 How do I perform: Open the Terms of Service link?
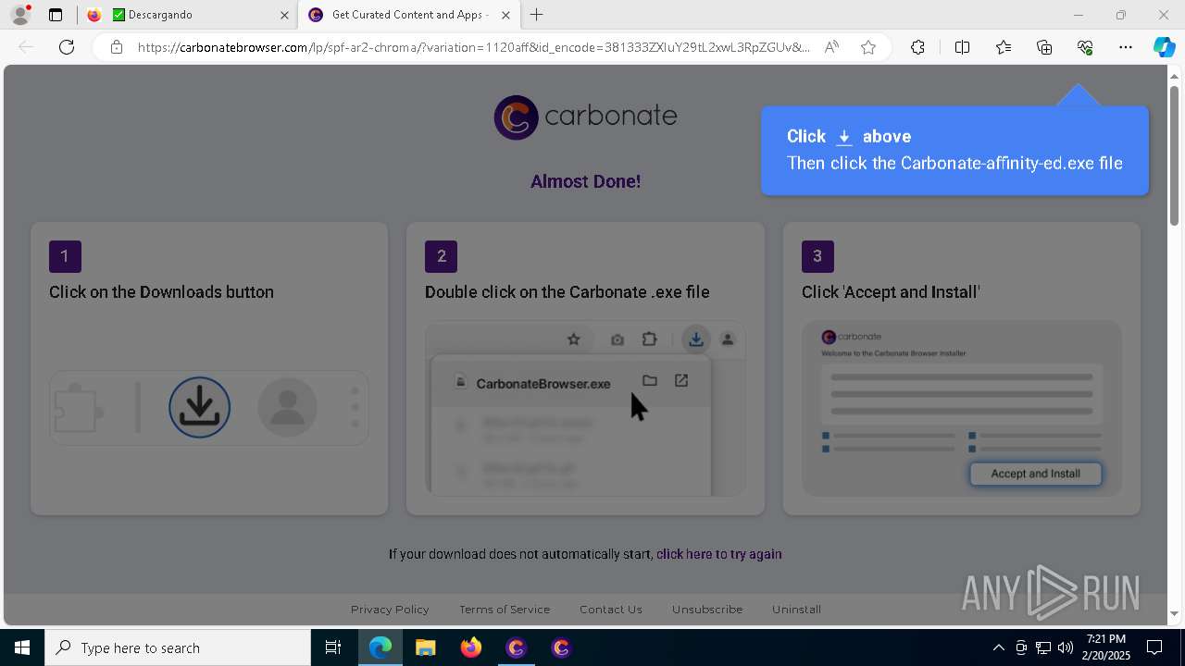click(505, 610)
